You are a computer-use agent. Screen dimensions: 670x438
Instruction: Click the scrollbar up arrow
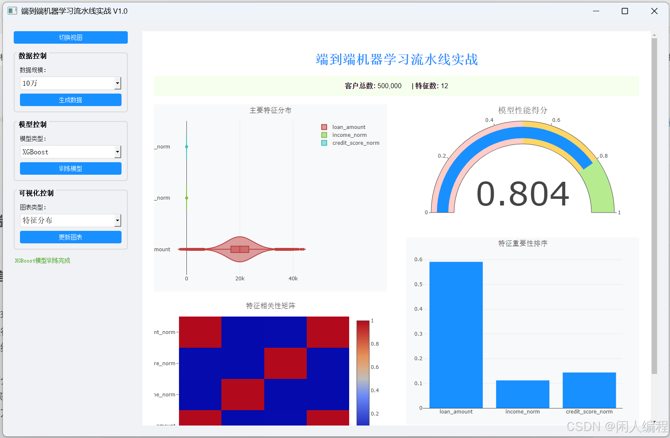[x=654, y=35]
